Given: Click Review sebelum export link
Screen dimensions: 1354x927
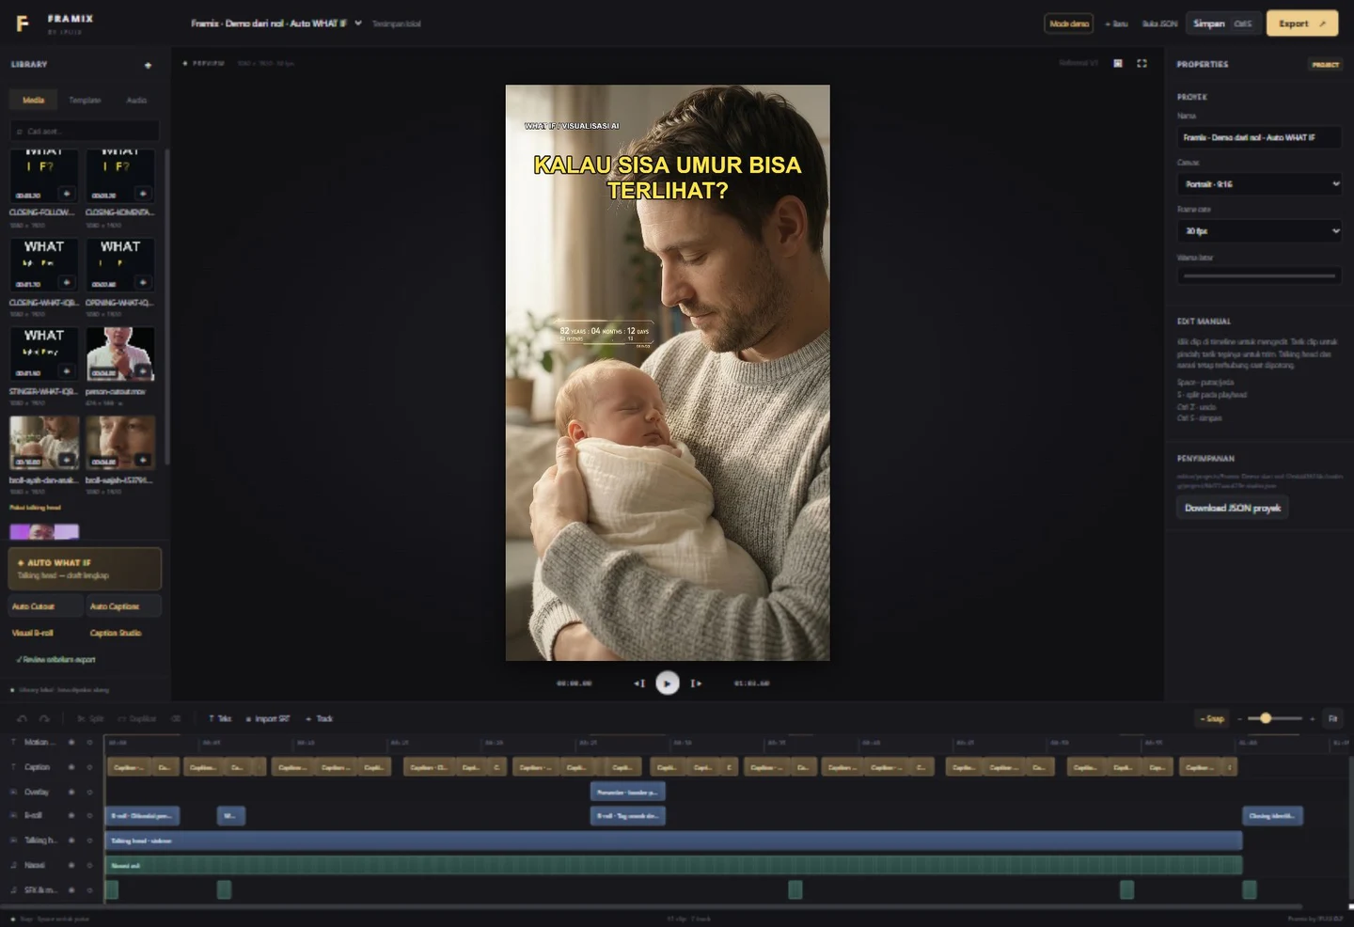Looking at the screenshot, I should [55, 660].
